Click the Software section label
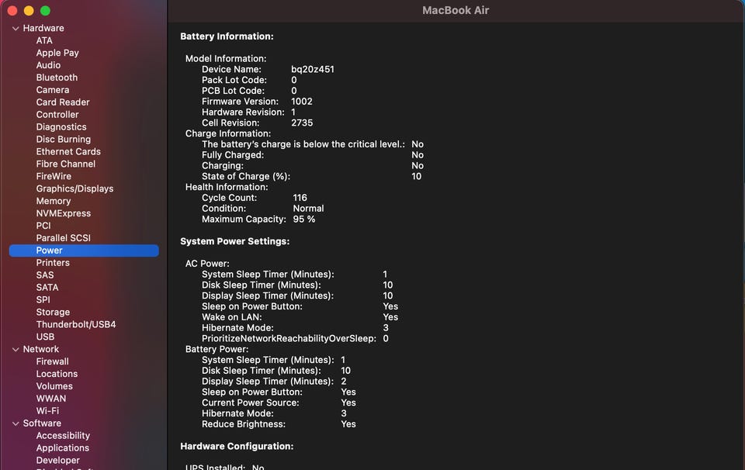 (x=42, y=423)
